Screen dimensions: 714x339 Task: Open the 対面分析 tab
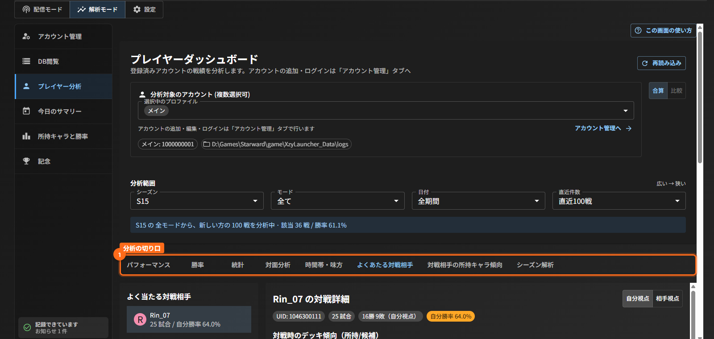pos(278,265)
